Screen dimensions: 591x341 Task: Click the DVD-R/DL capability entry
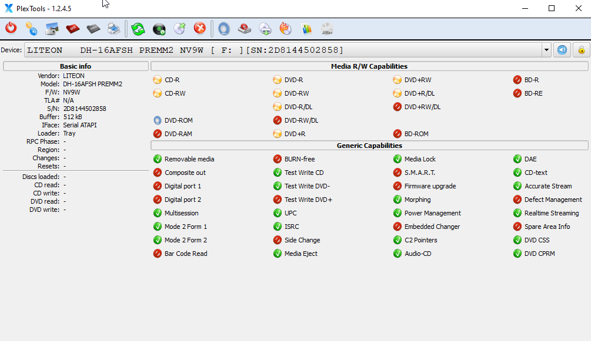click(292, 107)
